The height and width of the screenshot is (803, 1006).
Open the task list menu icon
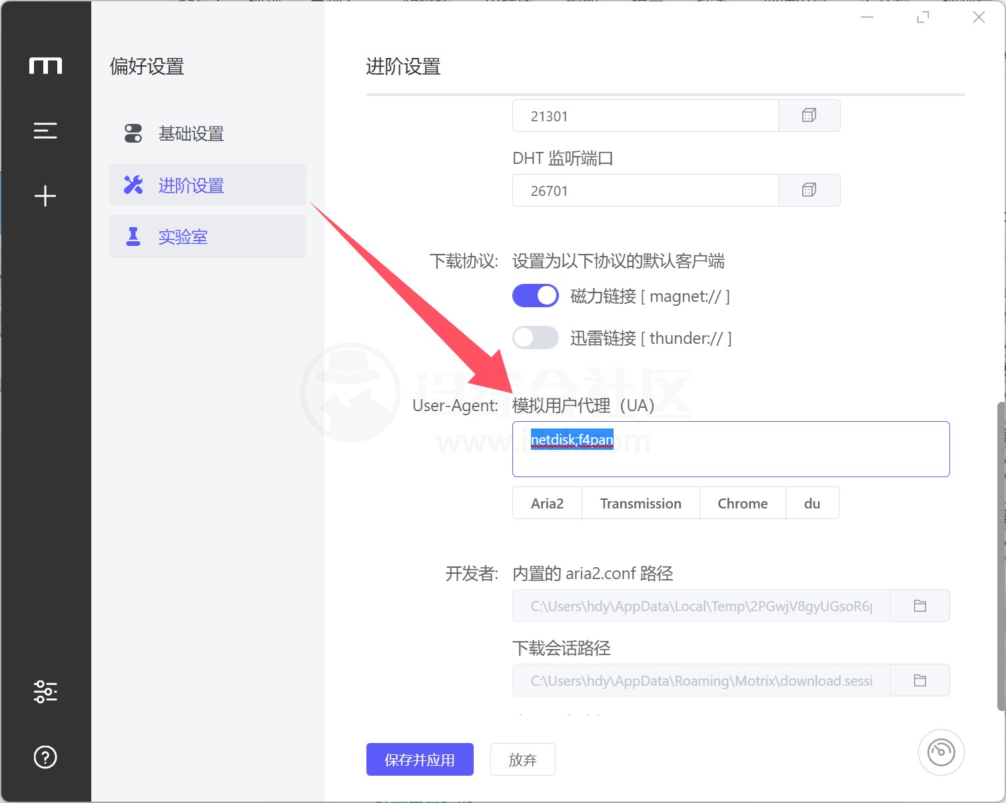(x=45, y=131)
